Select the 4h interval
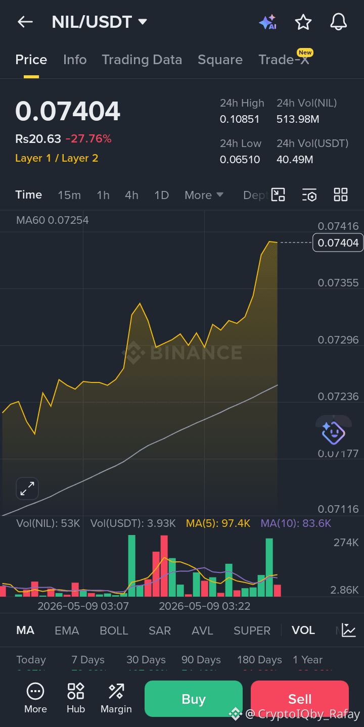 (131, 195)
